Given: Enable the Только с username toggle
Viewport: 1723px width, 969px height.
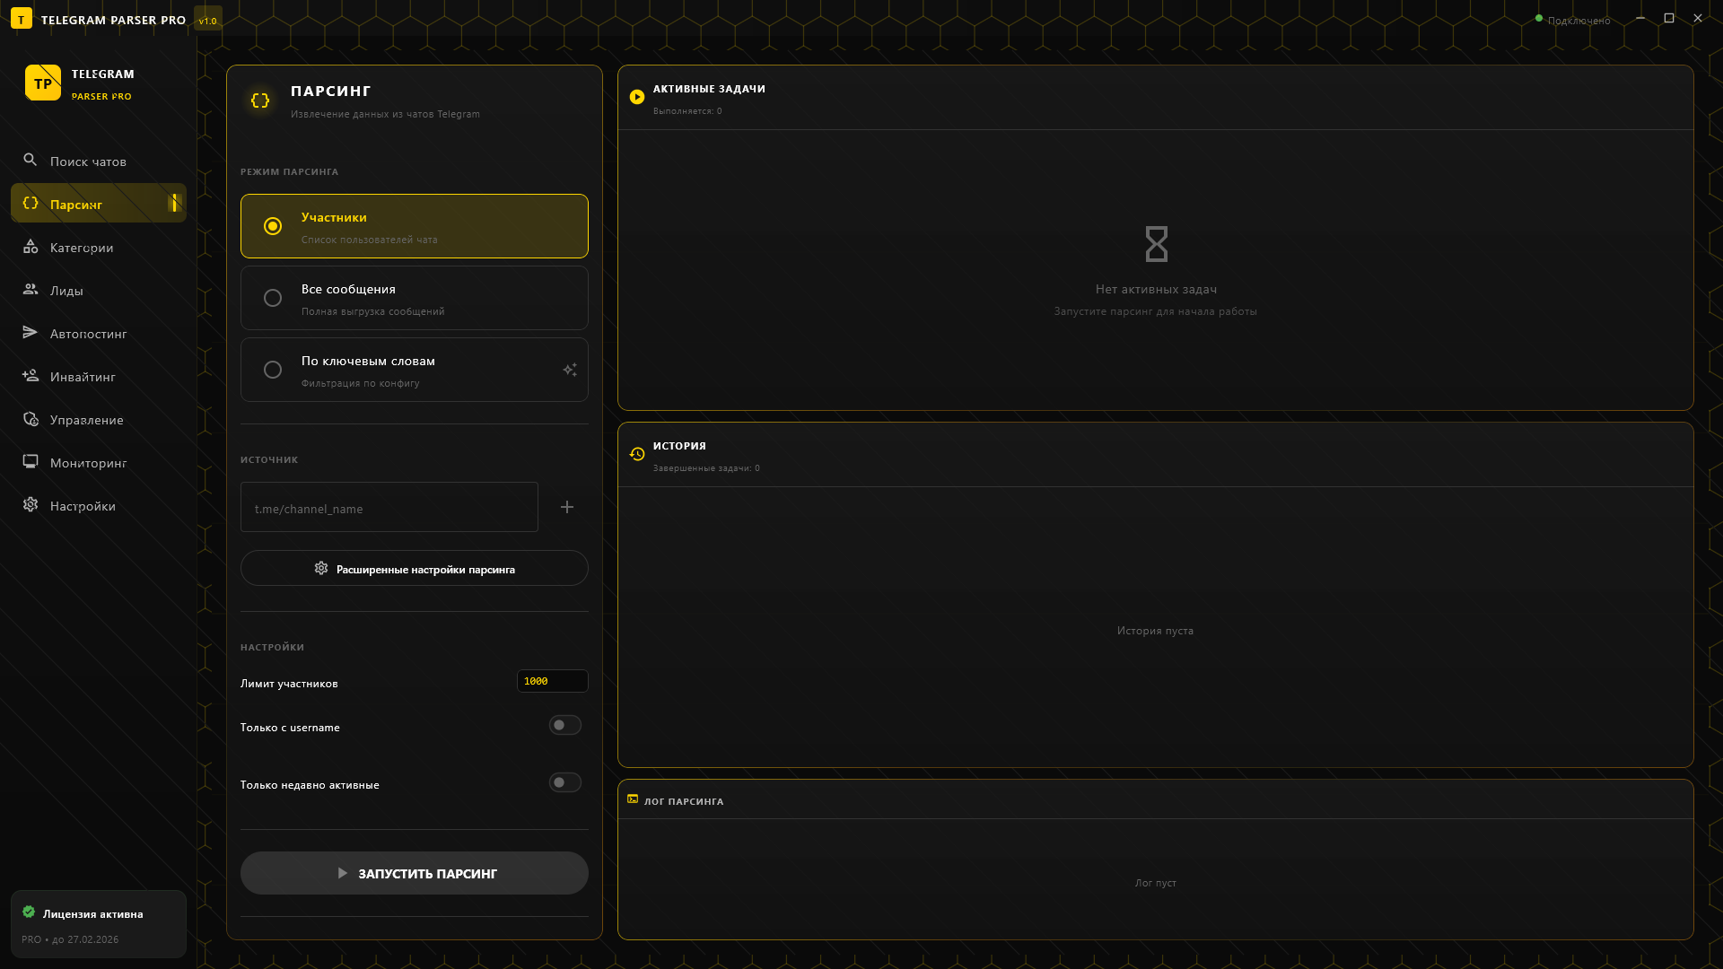Looking at the screenshot, I should coord(564,725).
